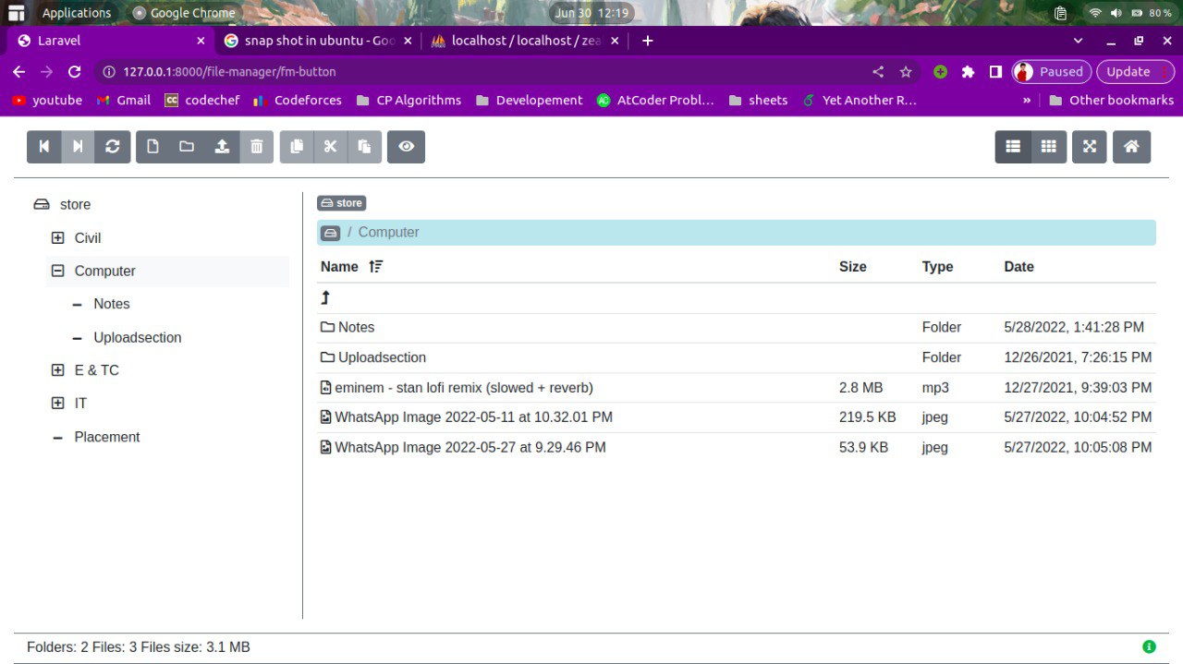Create a new file using the toolbar icon
The width and height of the screenshot is (1183, 664).
[x=152, y=146]
